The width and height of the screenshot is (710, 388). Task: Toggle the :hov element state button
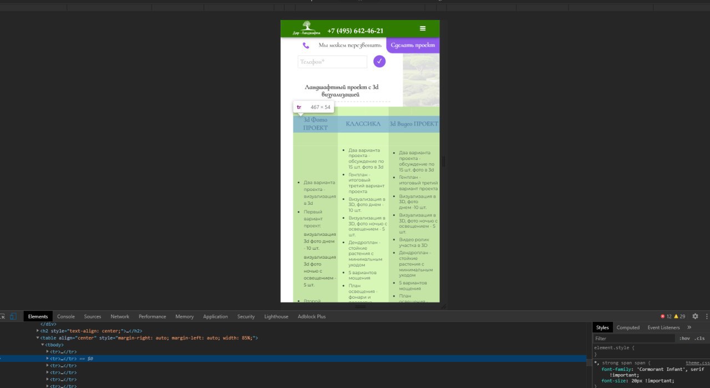tap(684, 339)
